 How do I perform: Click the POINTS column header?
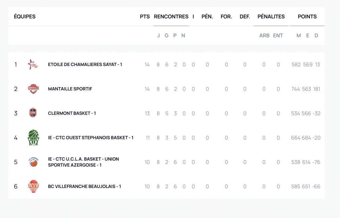coord(307,17)
